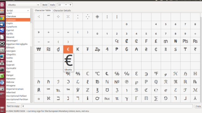Select the Drachma sign character
Viewport: 202px width, 113px height.
97,49
